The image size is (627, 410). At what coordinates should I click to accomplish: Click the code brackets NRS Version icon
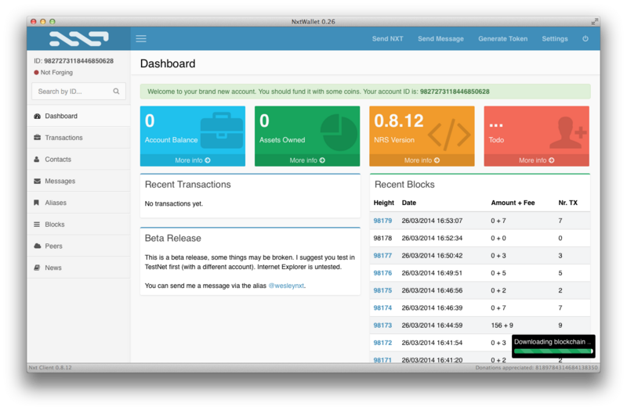click(x=451, y=132)
